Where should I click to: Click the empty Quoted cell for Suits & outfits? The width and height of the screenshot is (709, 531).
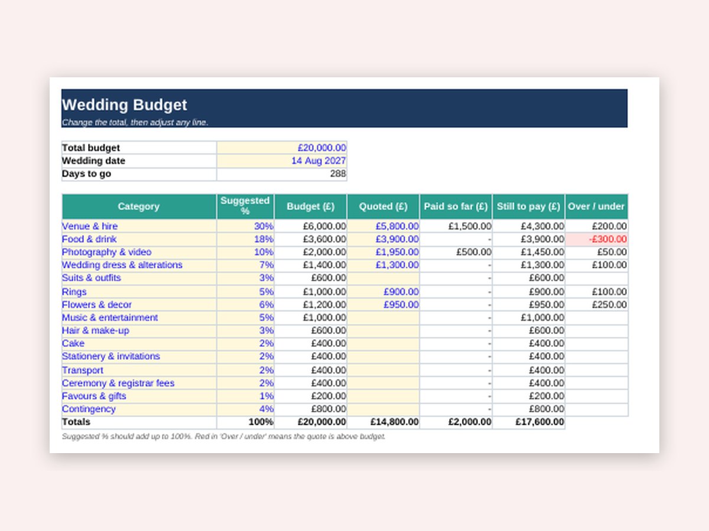[383, 278]
